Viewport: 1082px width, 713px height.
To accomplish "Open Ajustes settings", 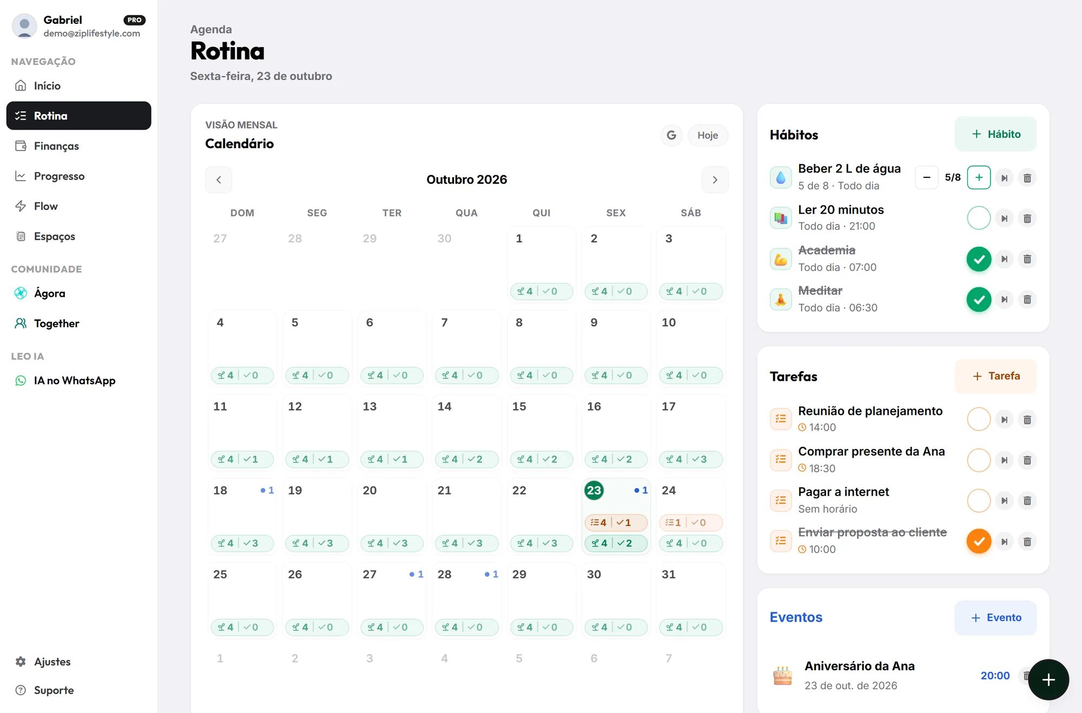I will coord(78,662).
